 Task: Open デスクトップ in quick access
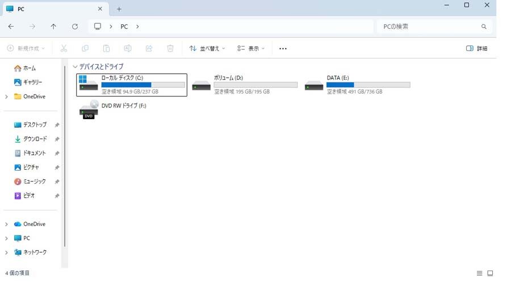(x=30, y=125)
